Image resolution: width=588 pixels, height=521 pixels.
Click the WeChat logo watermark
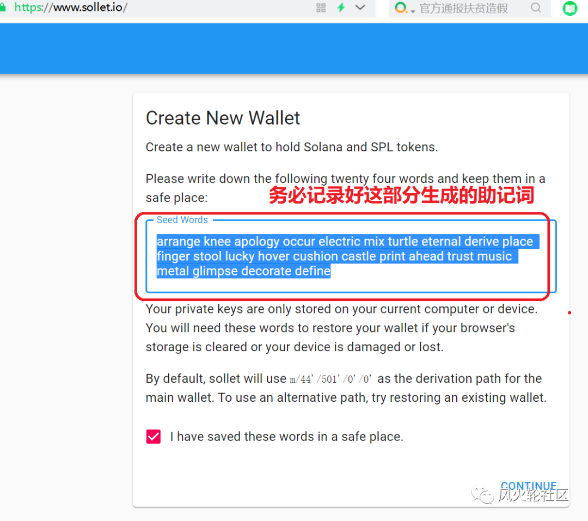coord(482,494)
